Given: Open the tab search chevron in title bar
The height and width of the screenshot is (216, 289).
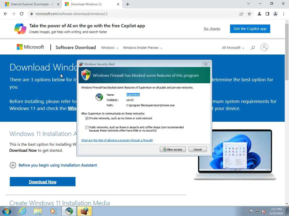Looking at the screenshot, I should click(x=248, y=4).
